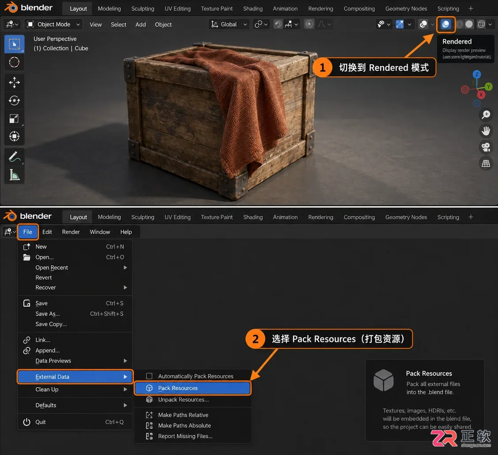
Task: Open the object visibility and selectability dropdown
Action: click(383, 24)
